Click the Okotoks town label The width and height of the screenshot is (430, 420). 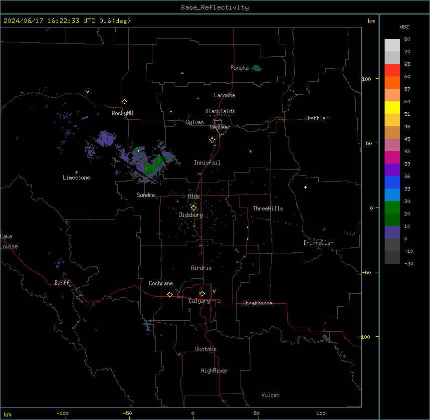(x=206, y=349)
